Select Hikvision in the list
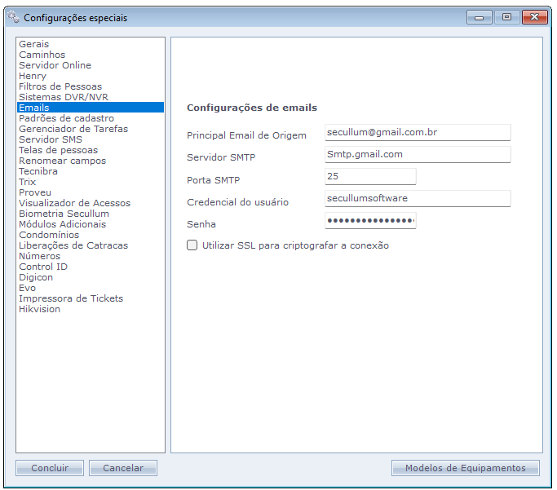 (39, 309)
